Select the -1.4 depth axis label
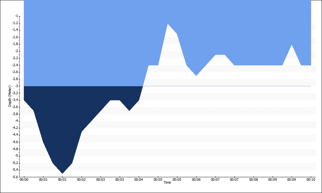Screen dimensions: 322x193 coord(15,30)
